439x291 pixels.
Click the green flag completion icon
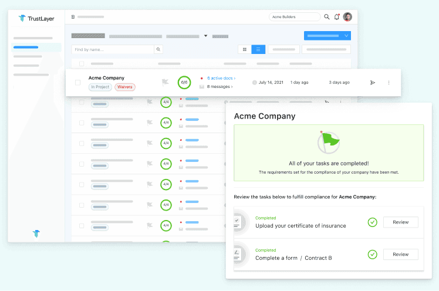[329, 142]
